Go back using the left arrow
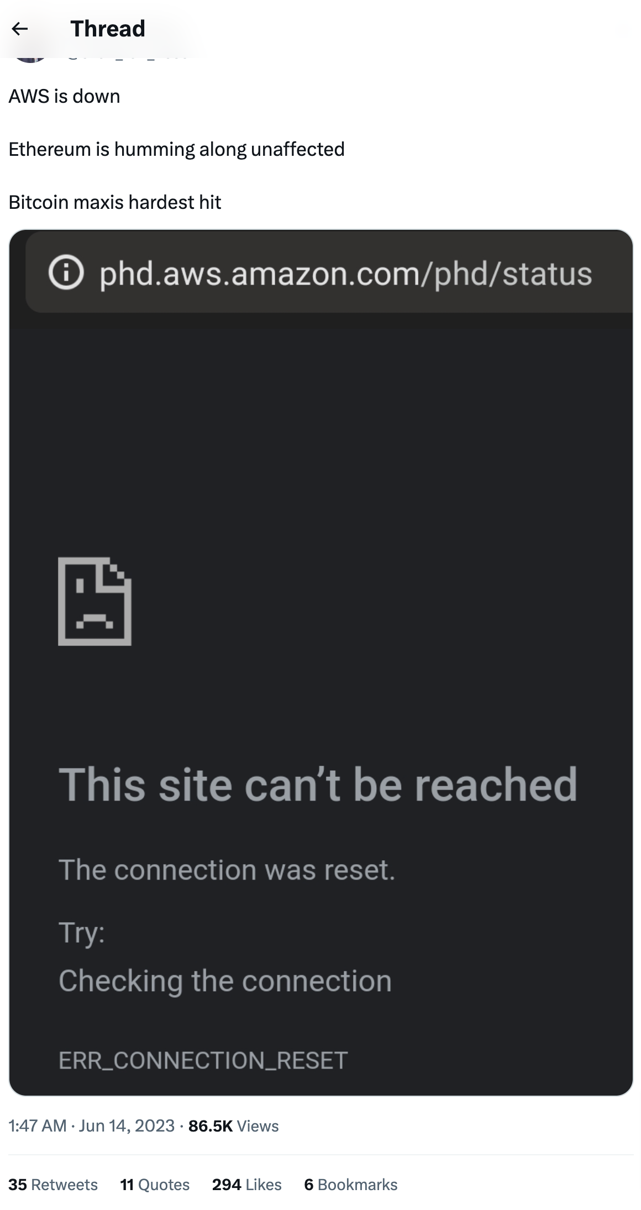Image resolution: width=641 pixels, height=1210 pixels. [20, 29]
